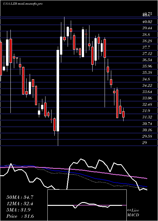The image size is (158, 221).
Task: Click the 34.22 price axis label
Action: (147, 86)
